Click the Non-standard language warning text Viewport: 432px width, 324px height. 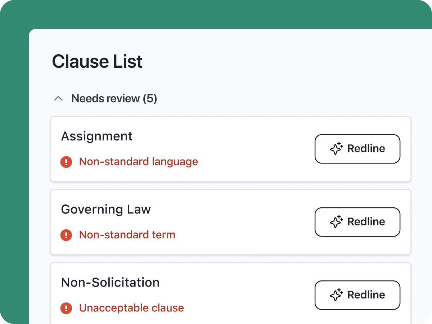point(138,162)
